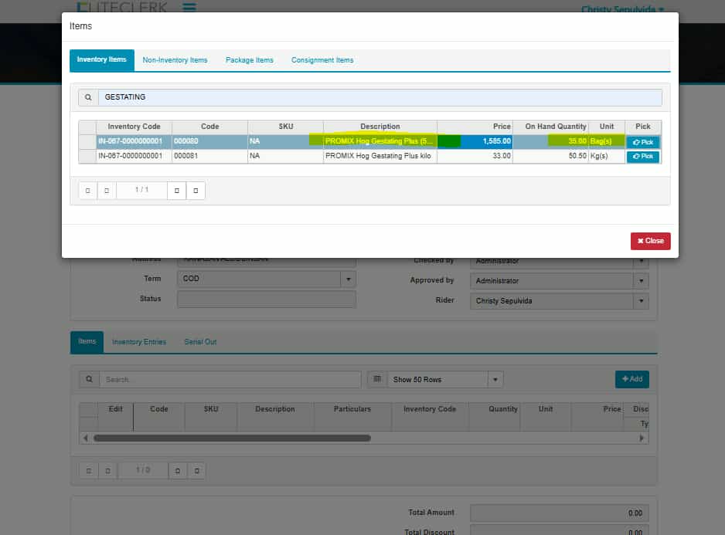Screen dimensions: 725x535
Task: Pick the PROMIX Hog Gestating Plus bag item
Action: (642, 142)
